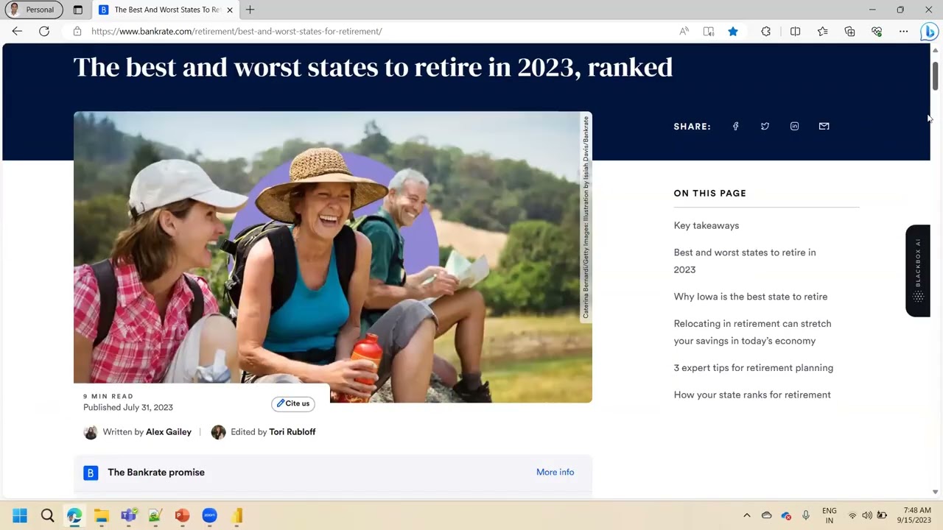The width and height of the screenshot is (943, 530).
Task: Switch ENG IN input language
Action: 829,515
